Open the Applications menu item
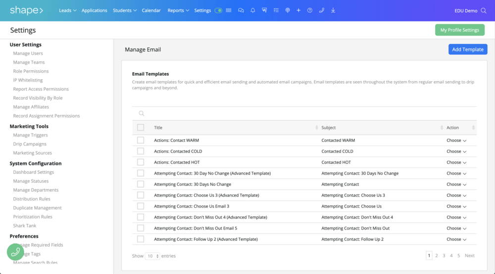Viewport: 495px width, 274px height. (x=95, y=10)
